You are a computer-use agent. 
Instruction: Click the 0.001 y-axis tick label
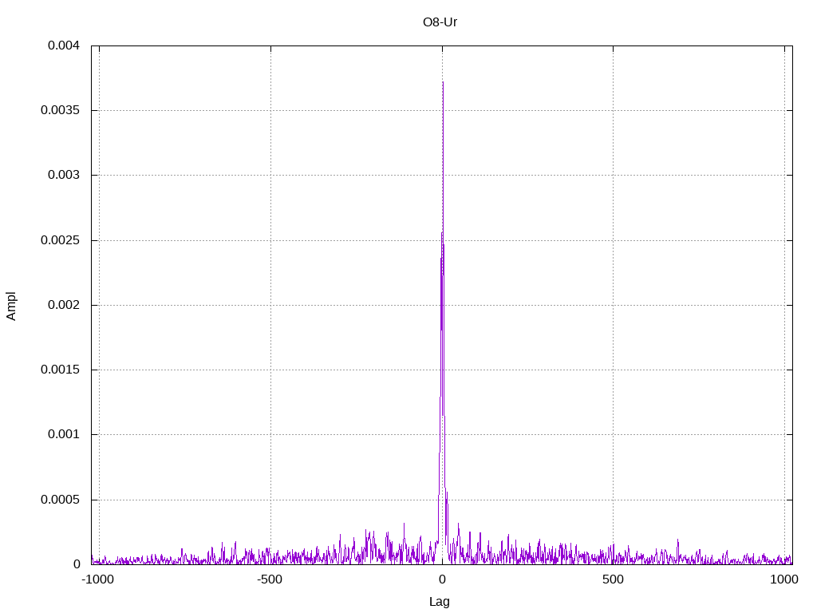coord(64,434)
